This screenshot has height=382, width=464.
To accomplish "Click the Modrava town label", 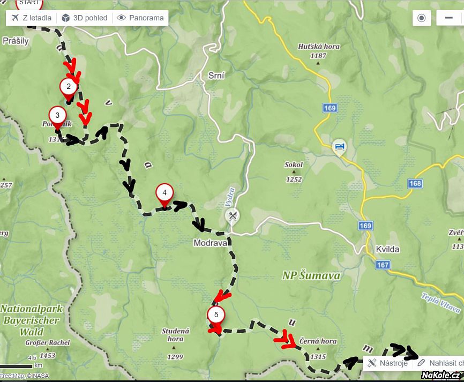I will click(211, 243).
